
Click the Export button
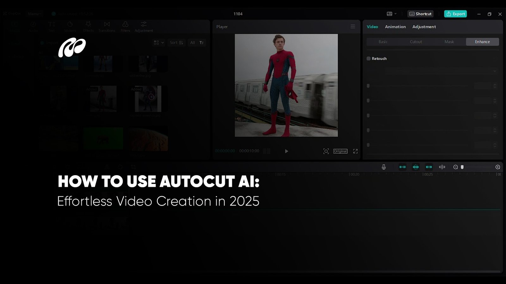pyautogui.click(x=455, y=14)
